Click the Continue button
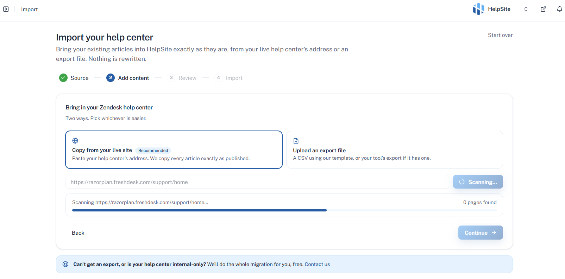 481,233
